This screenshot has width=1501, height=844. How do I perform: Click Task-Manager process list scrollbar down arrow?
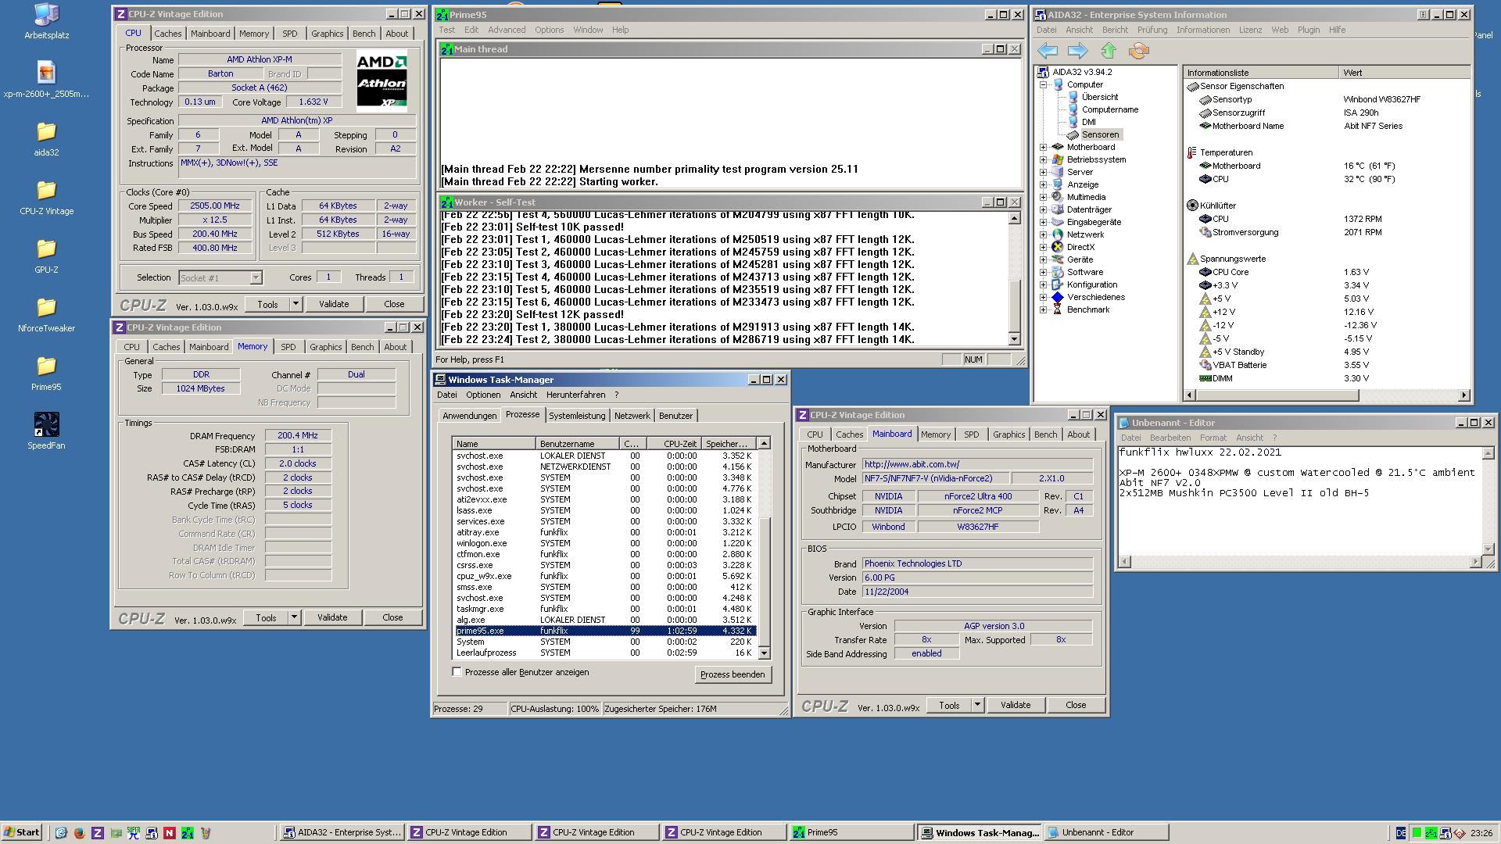point(764,653)
